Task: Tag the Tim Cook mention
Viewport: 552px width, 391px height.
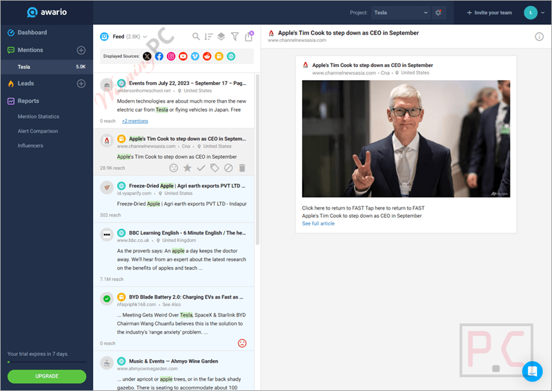Action: coord(215,168)
